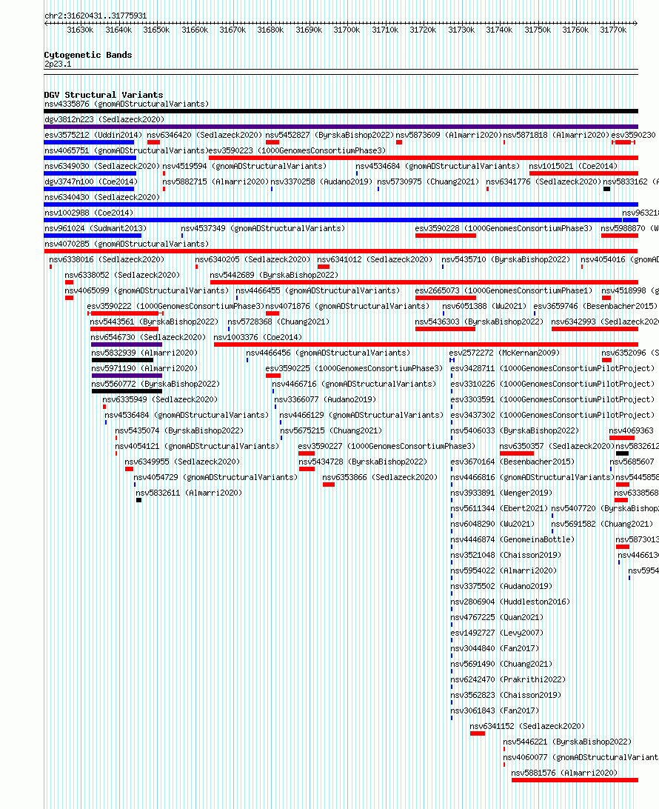The width and height of the screenshot is (659, 809).
Task: Open nsv5560772 (ByrskaBishop2022) variant
Action: tap(155, 384)
